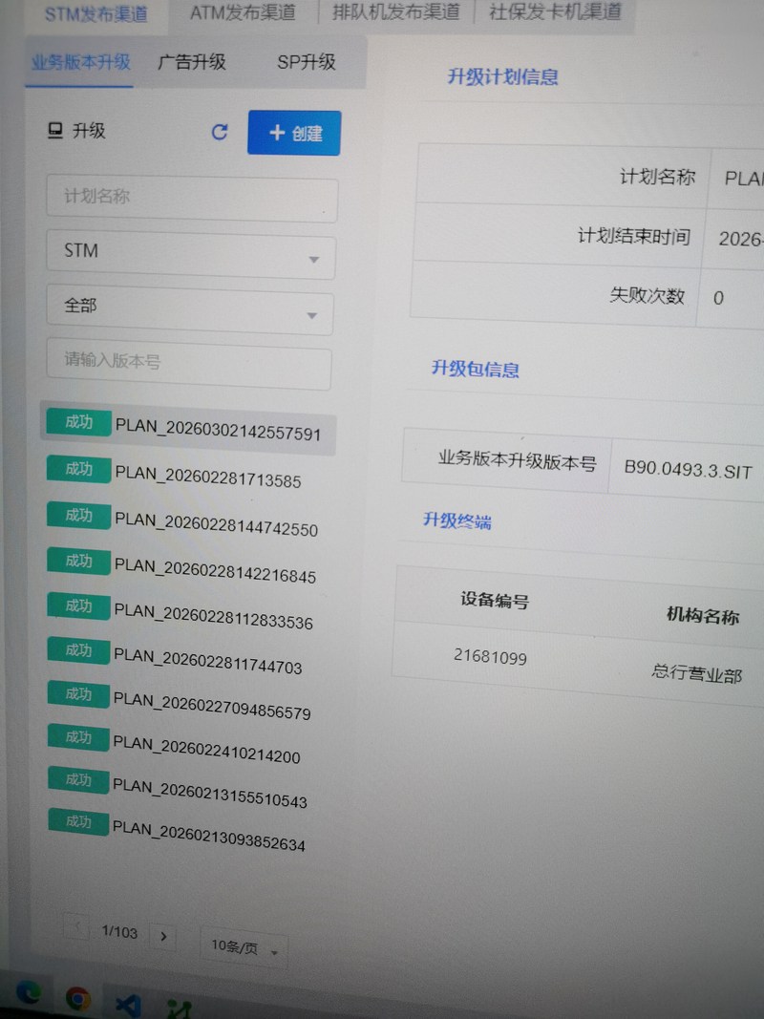Switch to the SP升级 tab
764x1019 pixels.
tap(306, 62)
